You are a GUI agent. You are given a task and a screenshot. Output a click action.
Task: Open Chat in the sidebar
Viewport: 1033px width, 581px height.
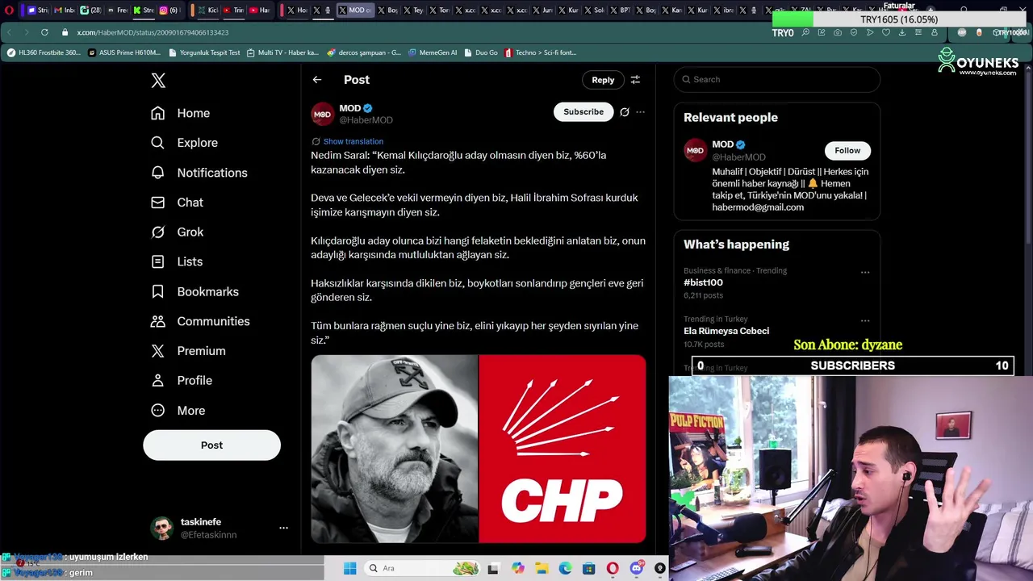pos(177,203)
